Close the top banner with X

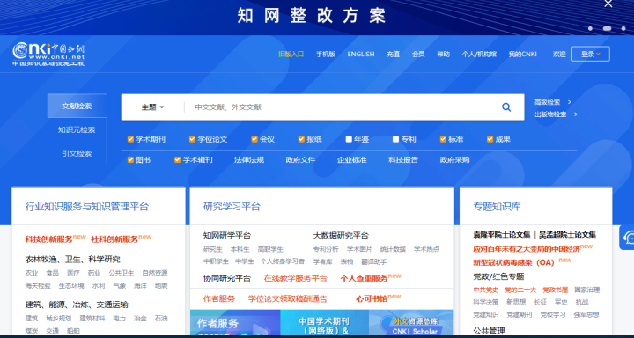[x=608, y=4]
